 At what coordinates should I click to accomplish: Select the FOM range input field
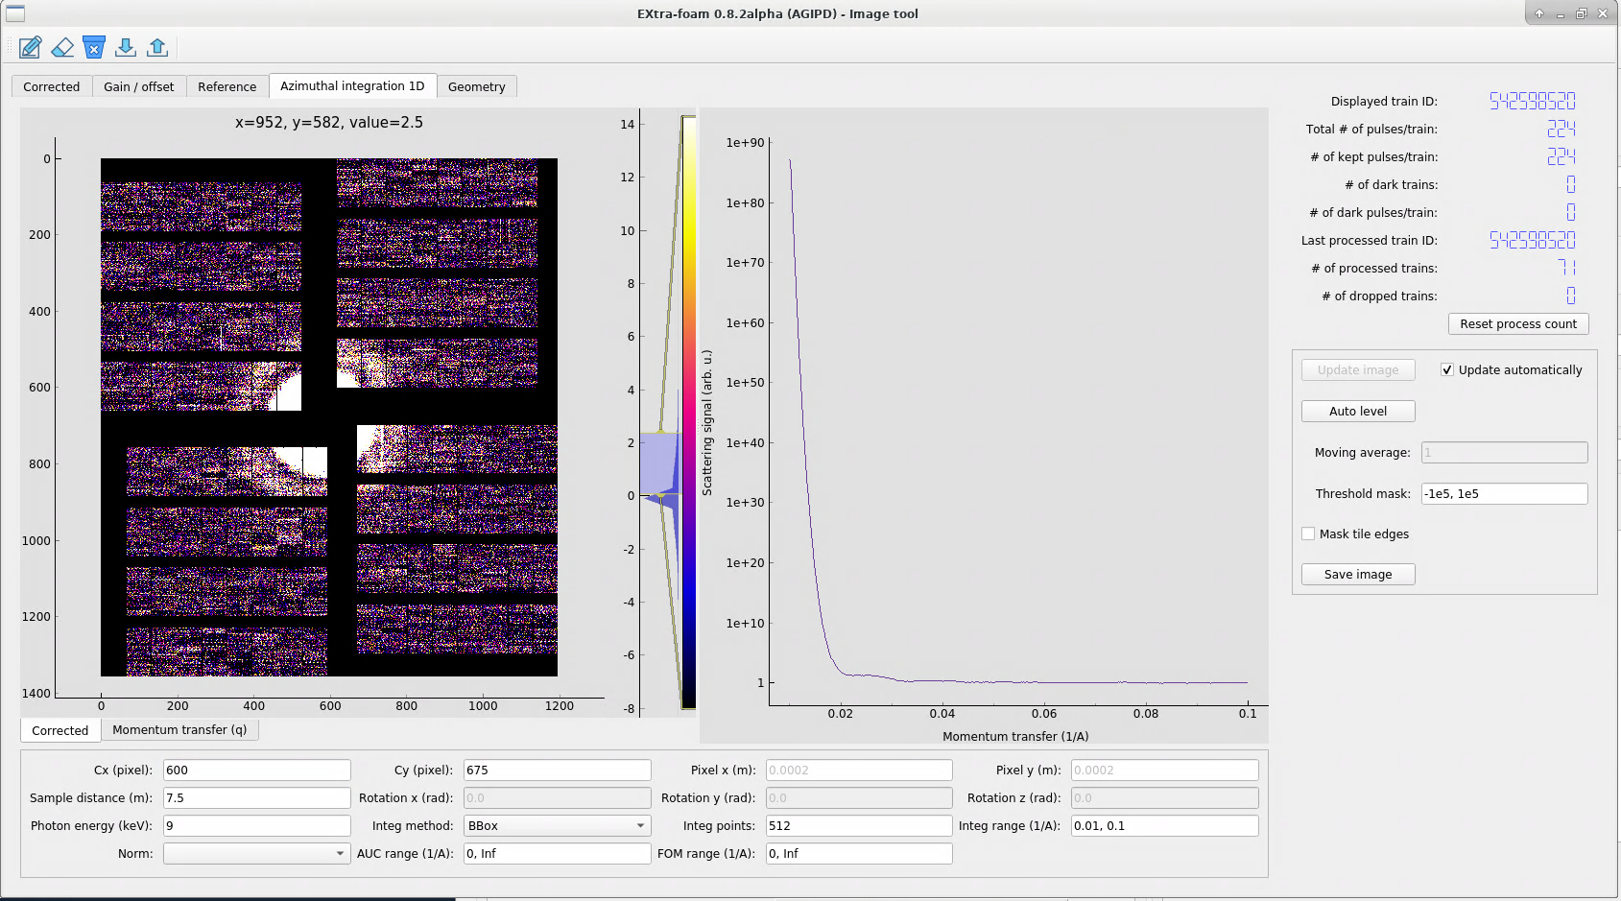point(857,853)
